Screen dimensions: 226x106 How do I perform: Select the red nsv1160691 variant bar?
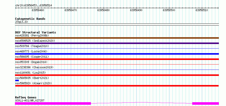[117, 75]
